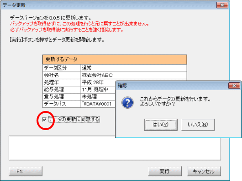Click the 処理年 row label

(62, 82)
